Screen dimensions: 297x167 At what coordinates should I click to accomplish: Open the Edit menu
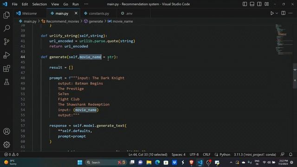[x=25, y=4]
